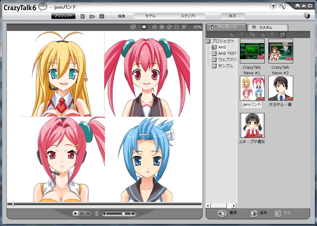Toggle the thumbnail view mode icon
This screenshot has height=226, width=317.
pyautogui.click(x=283, y=34)
